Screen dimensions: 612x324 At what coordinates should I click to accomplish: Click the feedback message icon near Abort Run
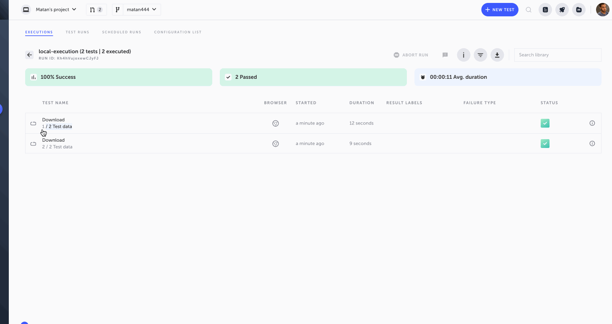445,54
